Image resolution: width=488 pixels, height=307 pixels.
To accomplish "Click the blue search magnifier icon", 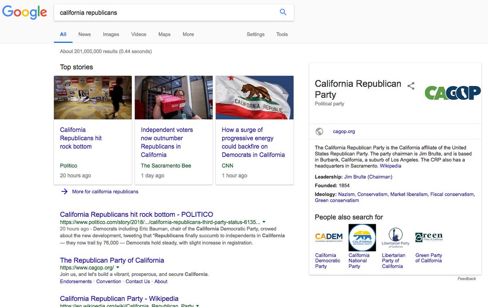I will (x=283, y=12).
